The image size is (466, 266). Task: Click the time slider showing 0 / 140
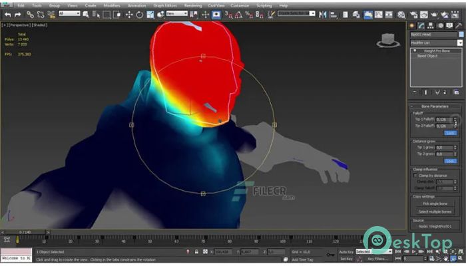click(x=26, y=232)
